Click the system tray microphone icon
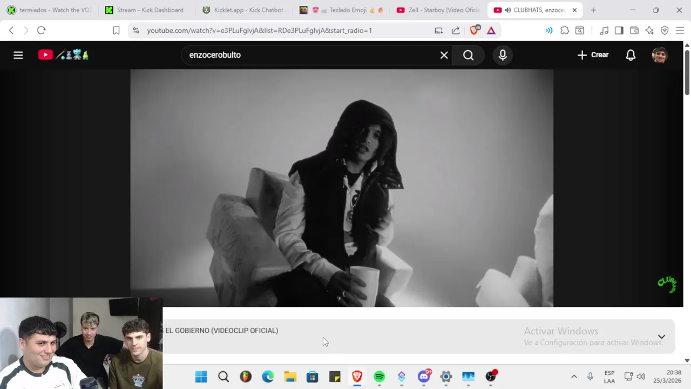691x389 pixels. [x=590, y=377]
